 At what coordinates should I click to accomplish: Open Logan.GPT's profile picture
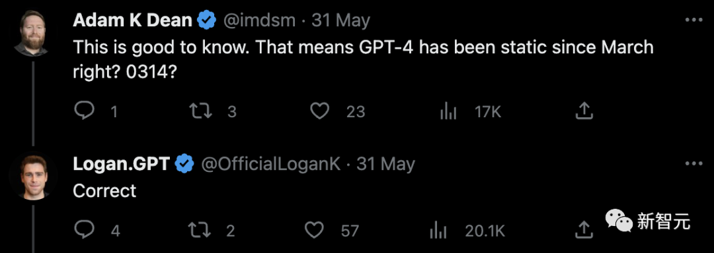pyautogui.click(x=34, y=177)
